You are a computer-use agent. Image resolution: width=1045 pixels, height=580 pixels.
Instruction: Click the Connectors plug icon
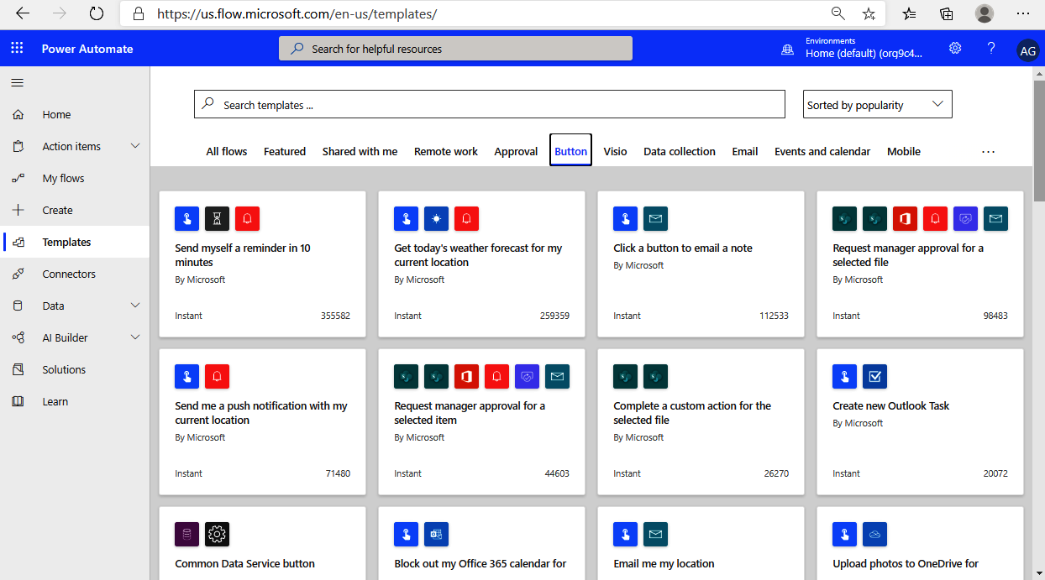(18, 274)
